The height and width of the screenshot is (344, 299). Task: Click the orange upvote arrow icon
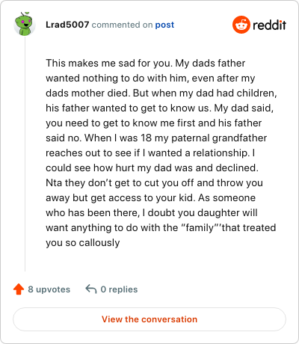(19, 289)
